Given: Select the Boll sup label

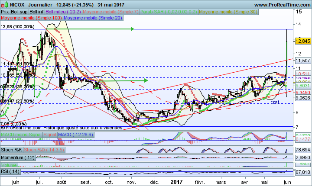Looking at the screenshot, I should tap(19, 12).
